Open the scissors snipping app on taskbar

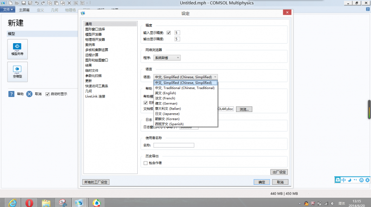click(x=63, y=203)
